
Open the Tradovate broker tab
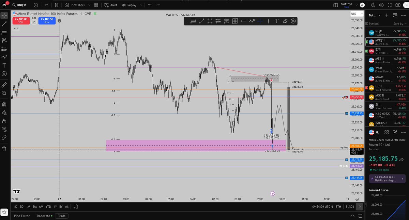[44, 216]
